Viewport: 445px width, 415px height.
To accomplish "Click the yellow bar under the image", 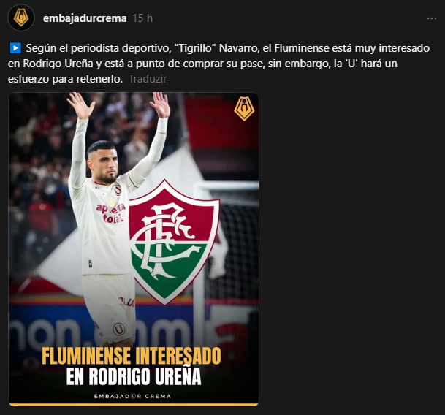I will pyautogui.click(x=134, y=405).
